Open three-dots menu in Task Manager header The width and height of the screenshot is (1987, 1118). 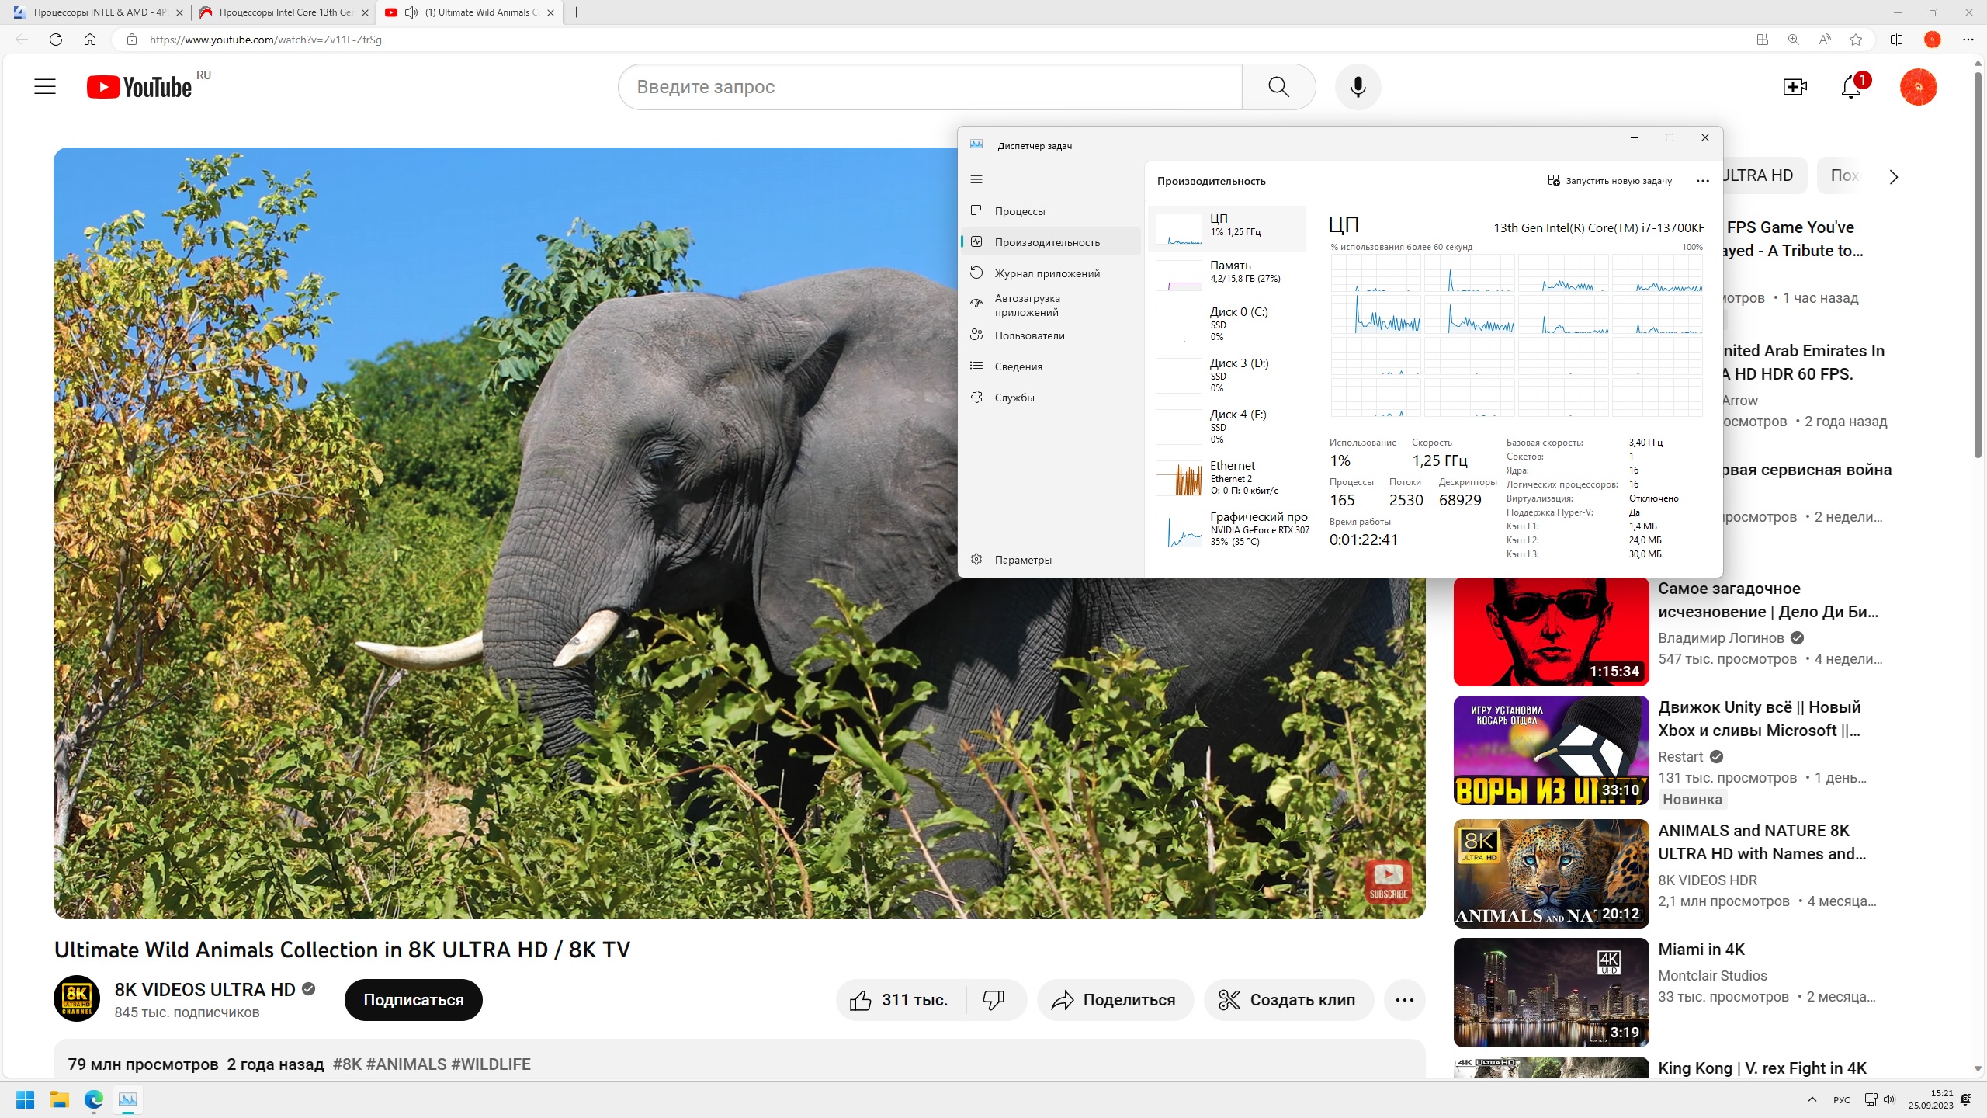tap(1702, 181)
